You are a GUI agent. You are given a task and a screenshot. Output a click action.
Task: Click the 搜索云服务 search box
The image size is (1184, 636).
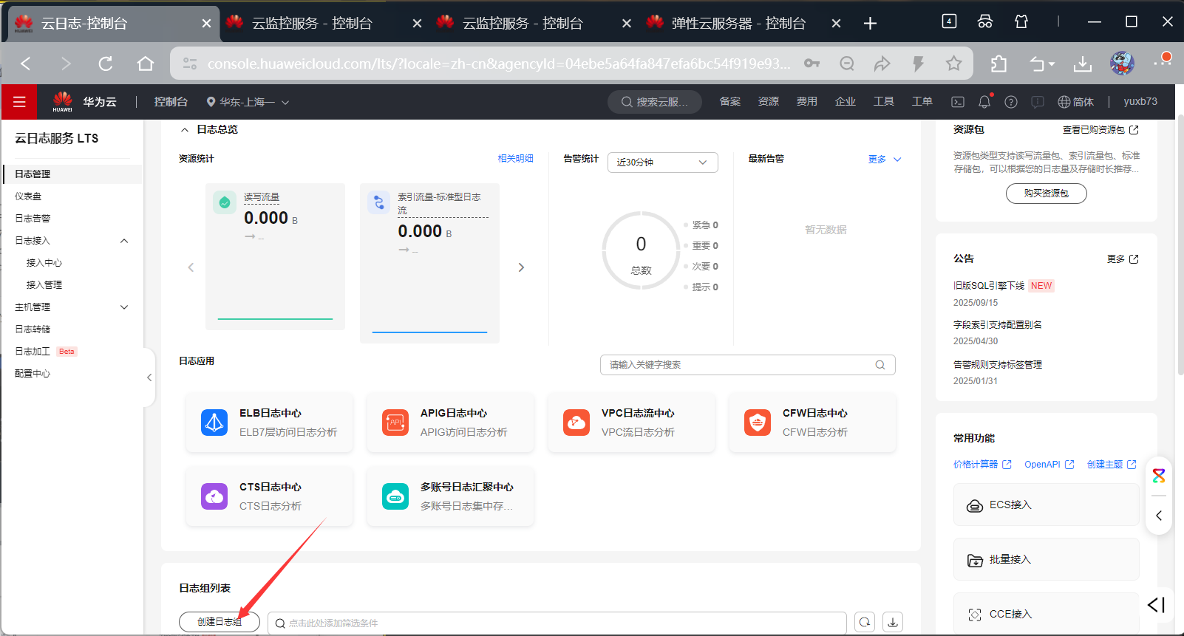click(655, 102)
